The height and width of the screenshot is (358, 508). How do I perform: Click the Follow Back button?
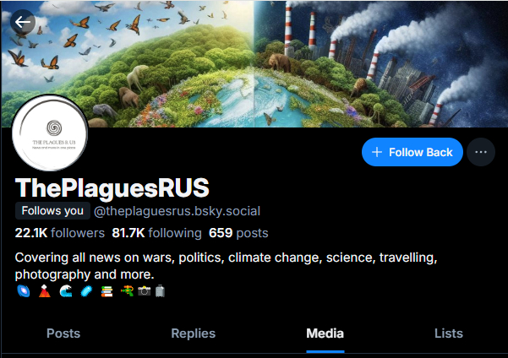click(412, 152)
